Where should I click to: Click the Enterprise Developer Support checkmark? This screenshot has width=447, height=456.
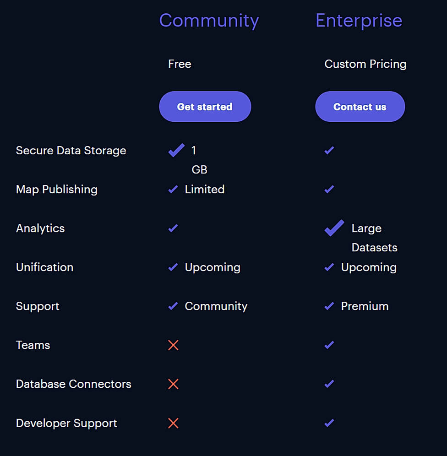(x=329, y=423)
